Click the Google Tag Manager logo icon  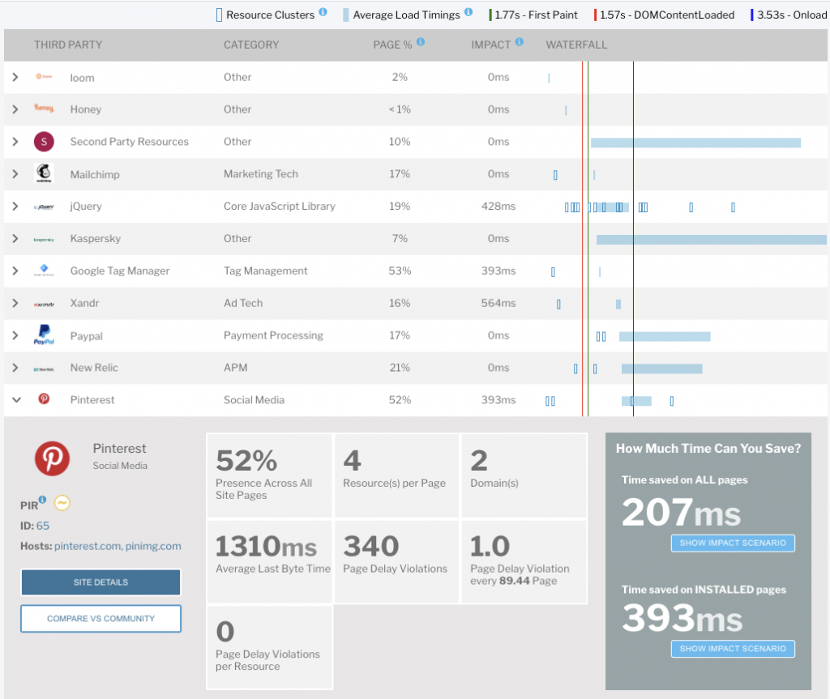click(44, 271)
